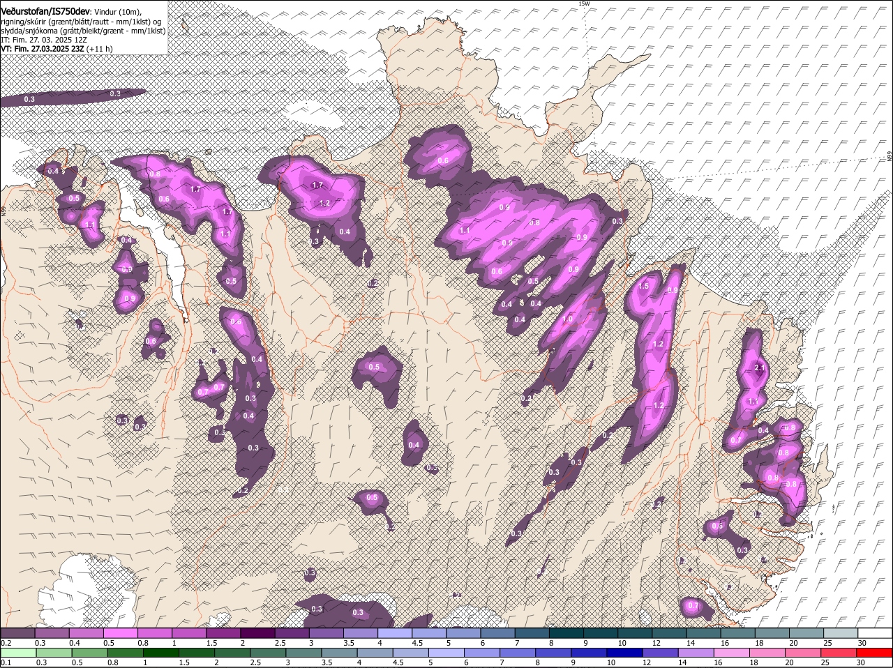Image resolution: width=893 pixels, height=668 pixels.
Task: Click the red rain-scale swatch labeled 30
Action: tap(875, 653)
